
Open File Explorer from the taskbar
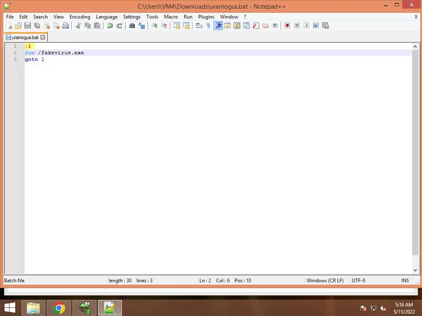coord(33,308)
